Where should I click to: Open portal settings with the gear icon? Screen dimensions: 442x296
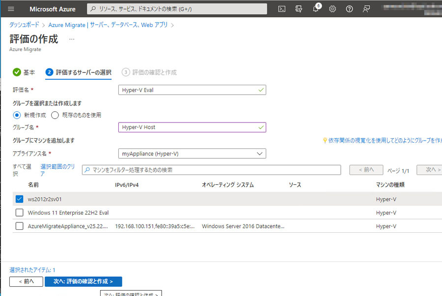[332, 9]
